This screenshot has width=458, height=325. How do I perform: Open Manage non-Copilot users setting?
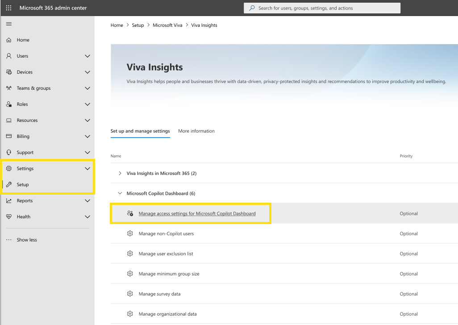pyautogui.click(x=166, y=233)
